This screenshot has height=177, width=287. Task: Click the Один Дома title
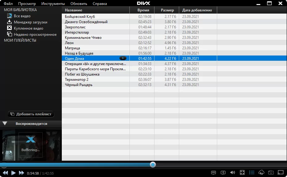pos(74,59)
